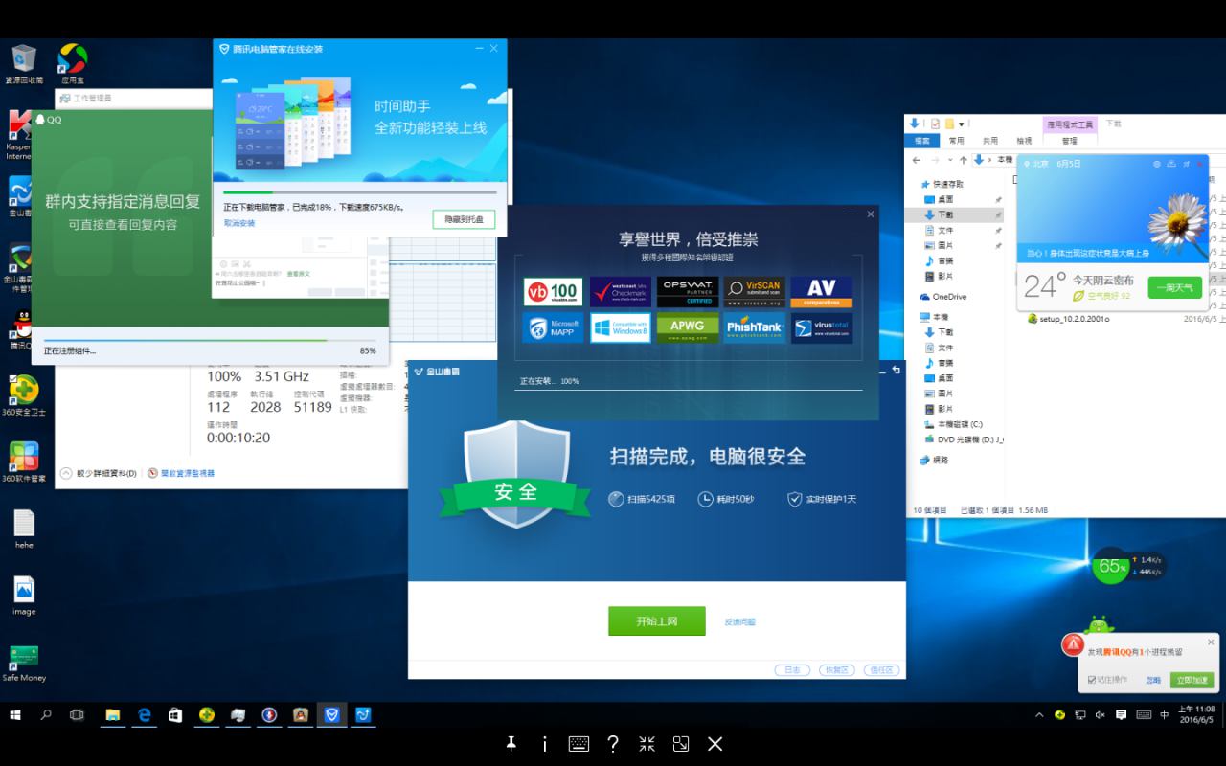
Task: Switch to 360 installer taskbar icon
Action: (x=207, y=714)
